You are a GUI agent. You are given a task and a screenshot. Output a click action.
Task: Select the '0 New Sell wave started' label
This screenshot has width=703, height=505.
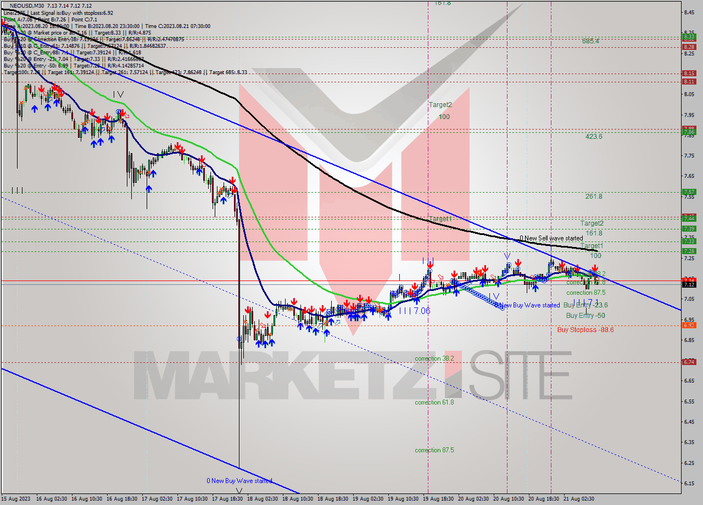(551, 238)
